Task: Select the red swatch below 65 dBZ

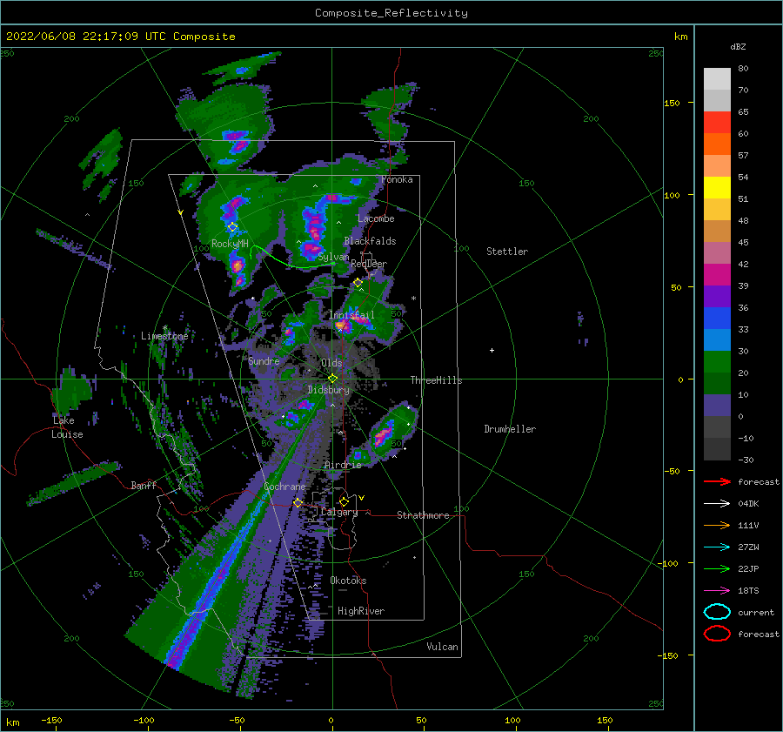Action: (717, 122)
